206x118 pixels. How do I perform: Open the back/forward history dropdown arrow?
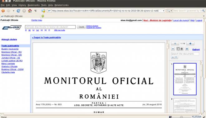pyautogui.click(x=13, y=11)
